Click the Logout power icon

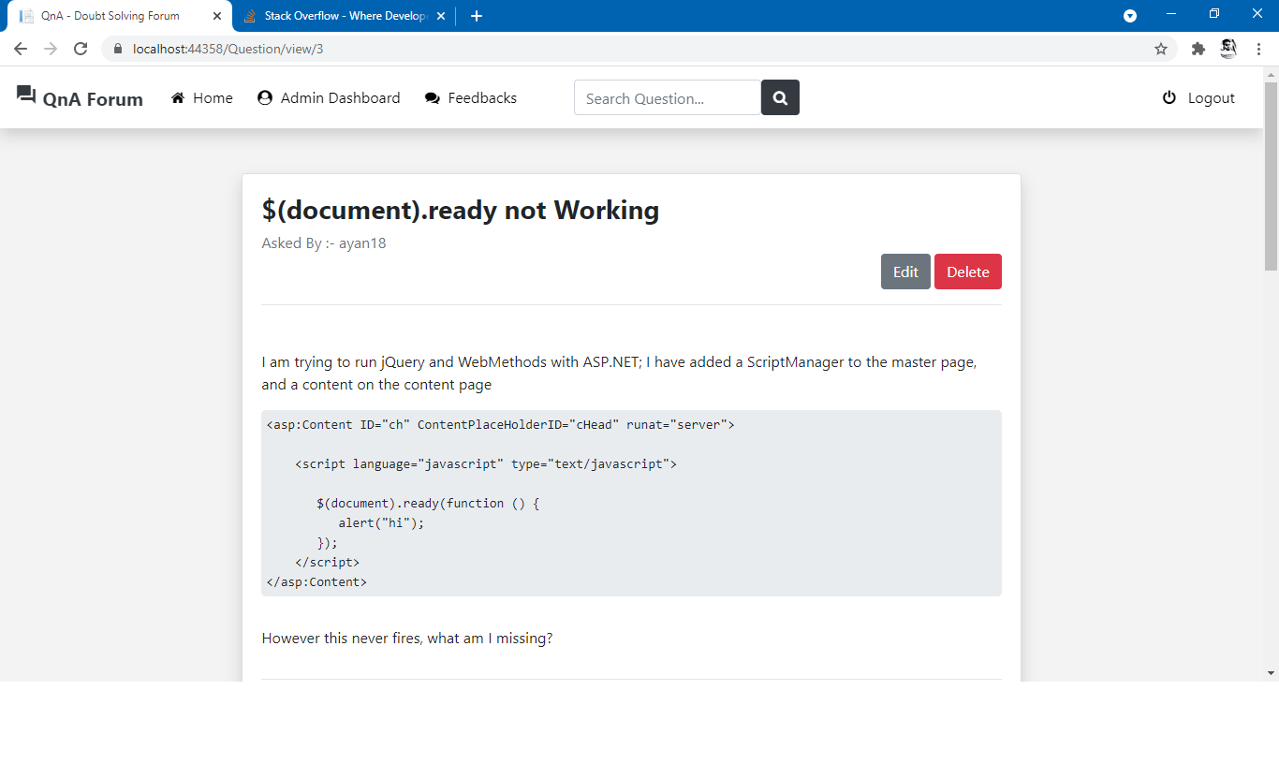point(1169,97)
